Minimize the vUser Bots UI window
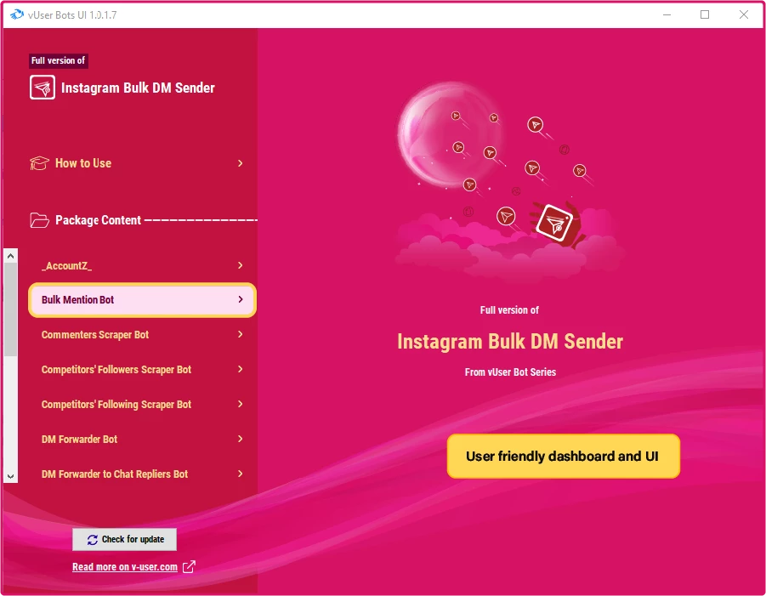 click(x=667, y=14)
